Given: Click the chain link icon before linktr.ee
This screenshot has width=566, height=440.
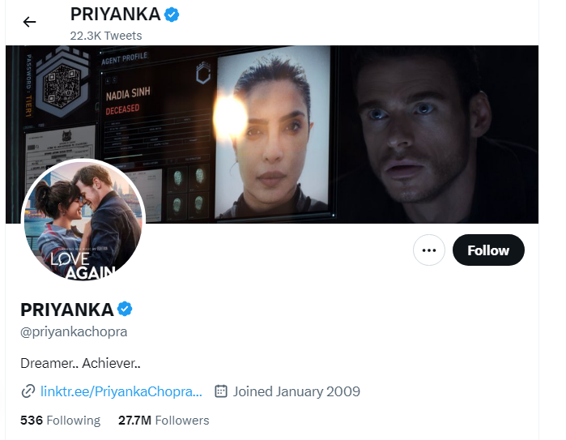Looking at the screenshot, I should pos(28,391).
